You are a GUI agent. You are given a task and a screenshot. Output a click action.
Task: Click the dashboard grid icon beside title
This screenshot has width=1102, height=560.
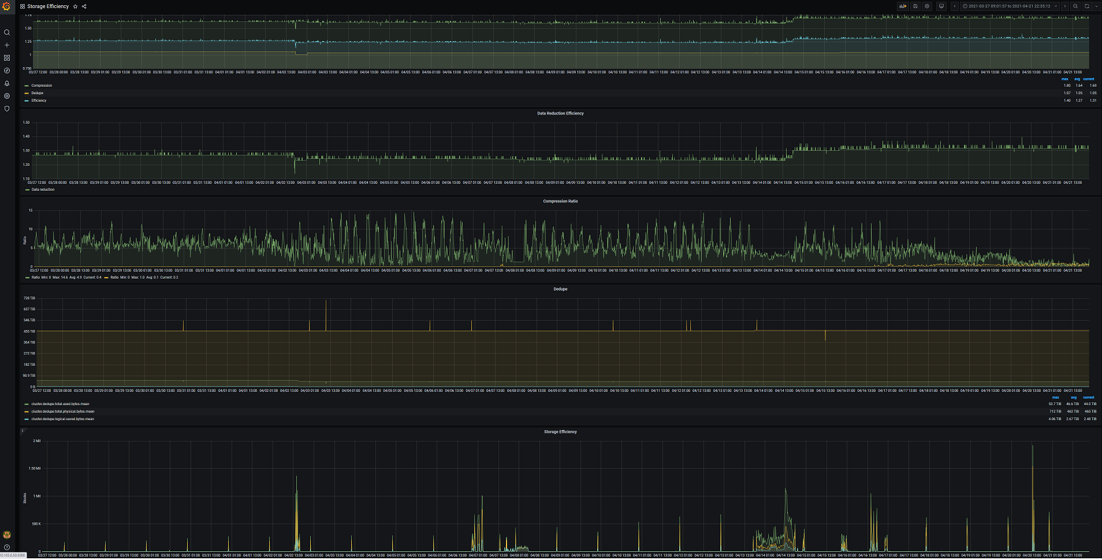coord(23,6)
